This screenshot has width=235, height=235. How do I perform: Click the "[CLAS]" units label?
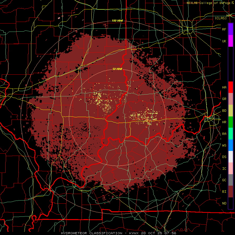(x=221, y=18)
